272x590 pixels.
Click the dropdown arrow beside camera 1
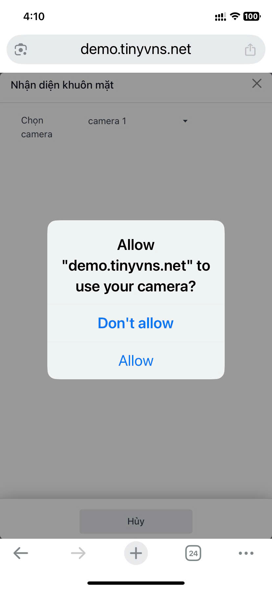(185, 121)
